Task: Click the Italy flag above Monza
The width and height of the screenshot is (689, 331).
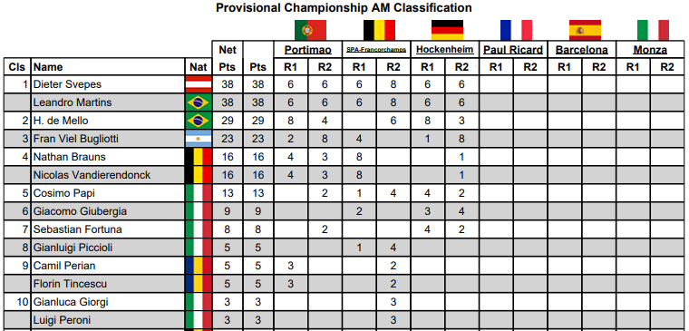Action: (653, 30)
